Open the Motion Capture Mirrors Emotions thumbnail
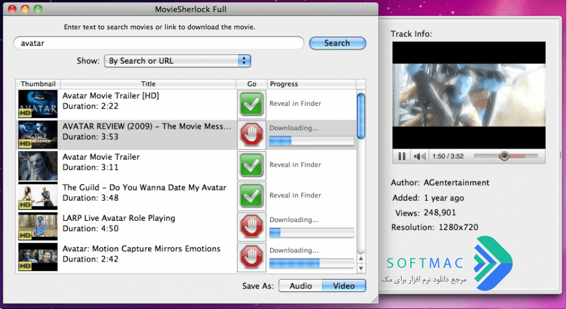The height and width of the screenshot is (309, 567). point(38,257)
